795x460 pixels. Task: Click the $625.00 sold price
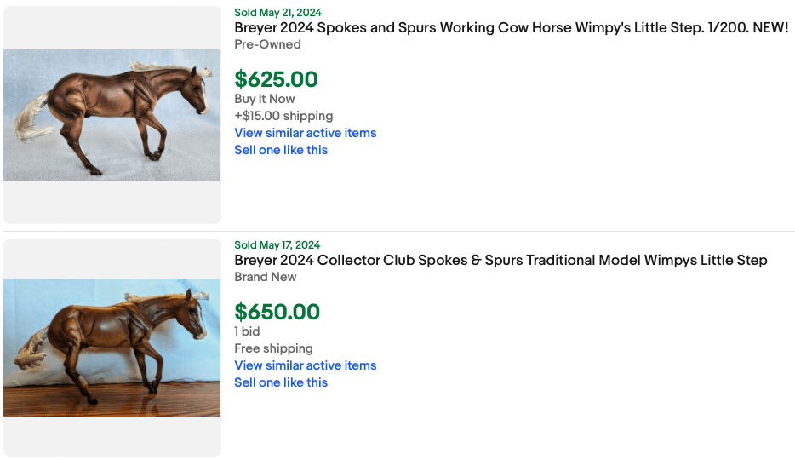(x=276, y=80)
